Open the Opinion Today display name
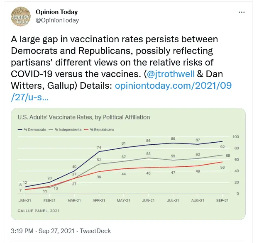 click(x=56, y=12)
